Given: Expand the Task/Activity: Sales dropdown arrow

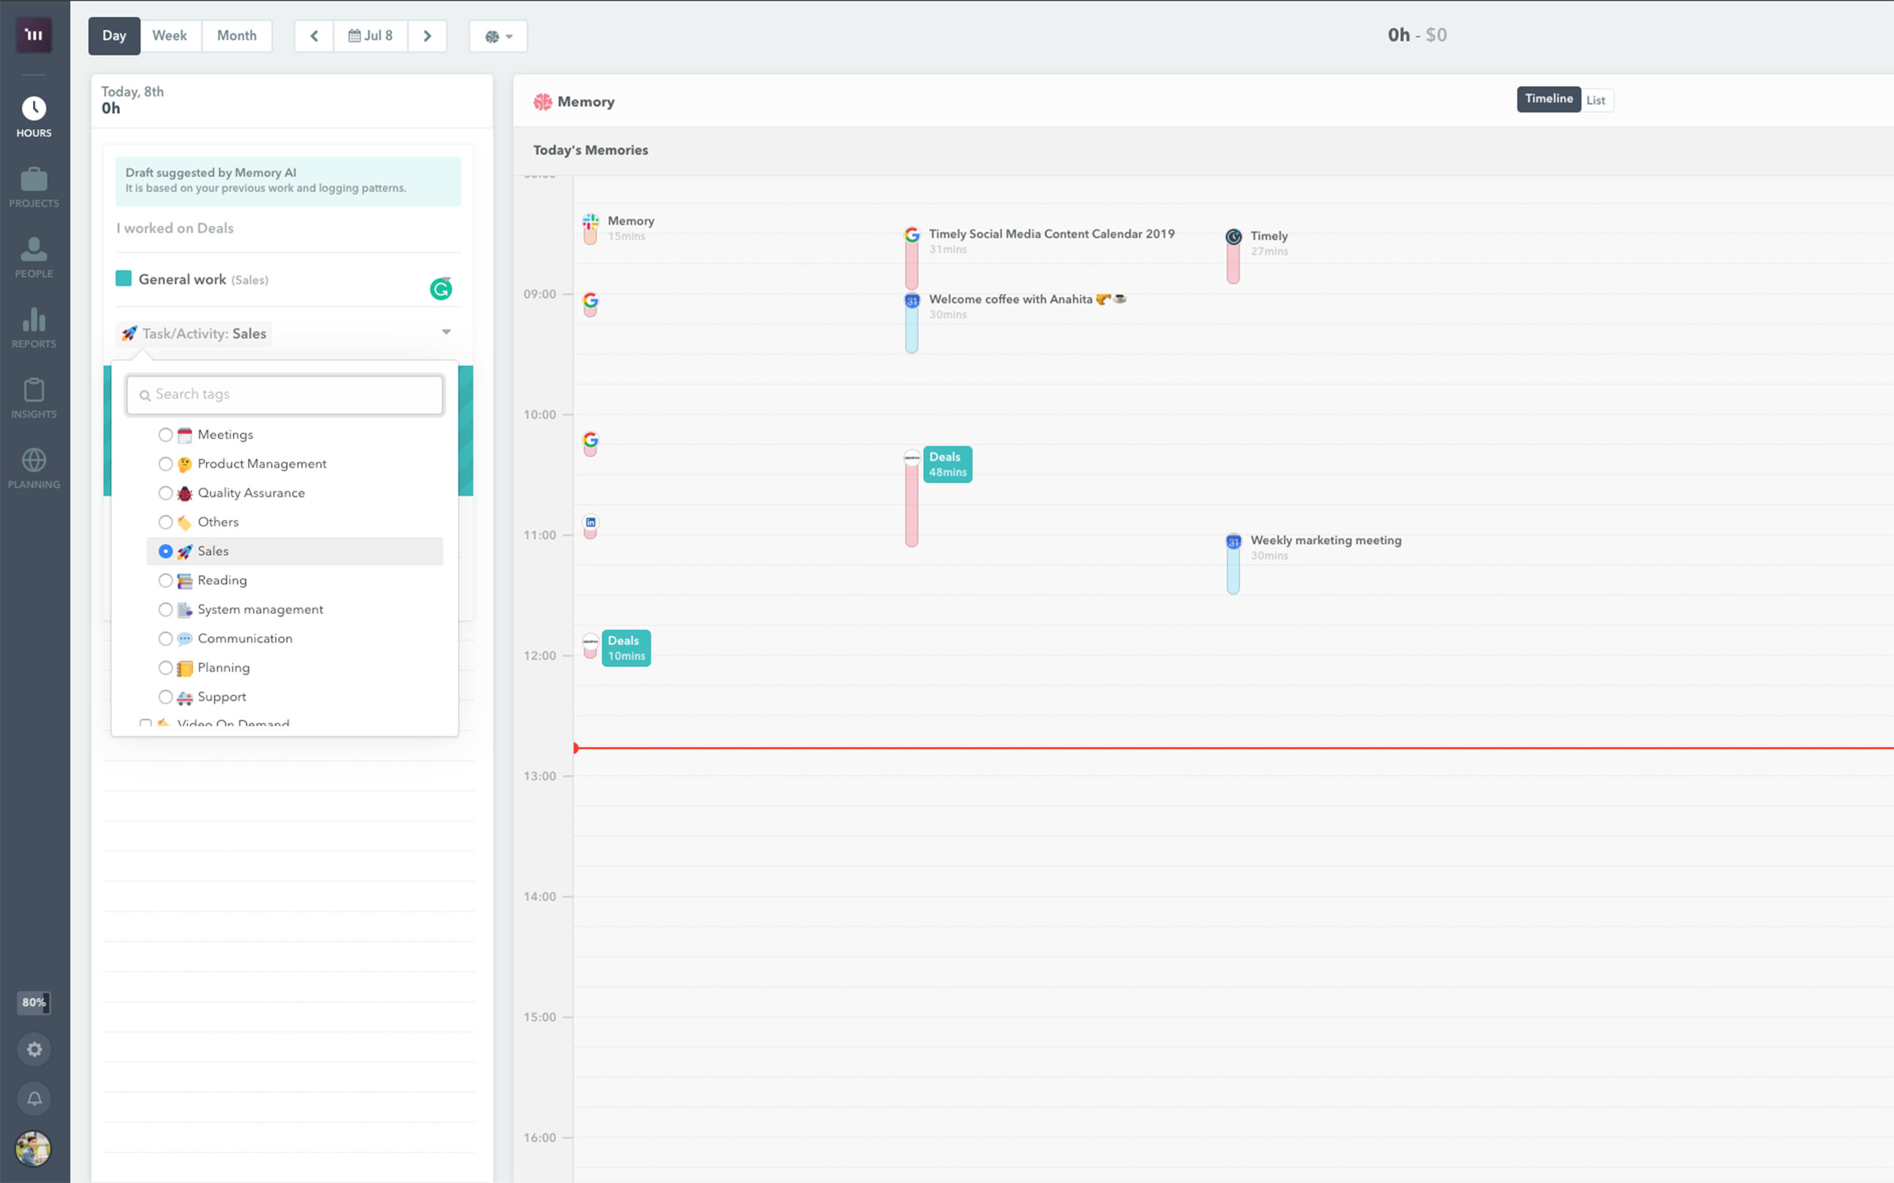Looking at the screenshot, I should pyautogui.click(x=446, y=333).
